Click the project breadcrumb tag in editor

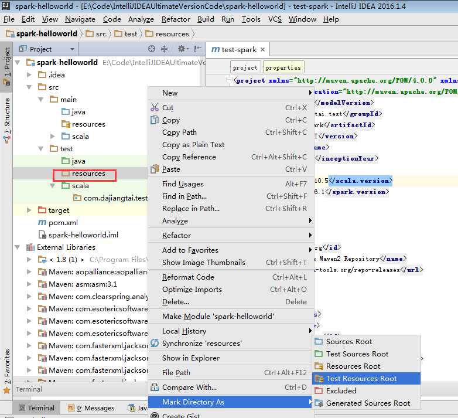245,67
